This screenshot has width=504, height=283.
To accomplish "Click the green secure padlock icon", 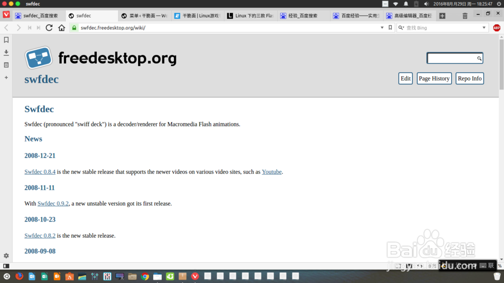I will pyautogui.click(x=74, y=28).
